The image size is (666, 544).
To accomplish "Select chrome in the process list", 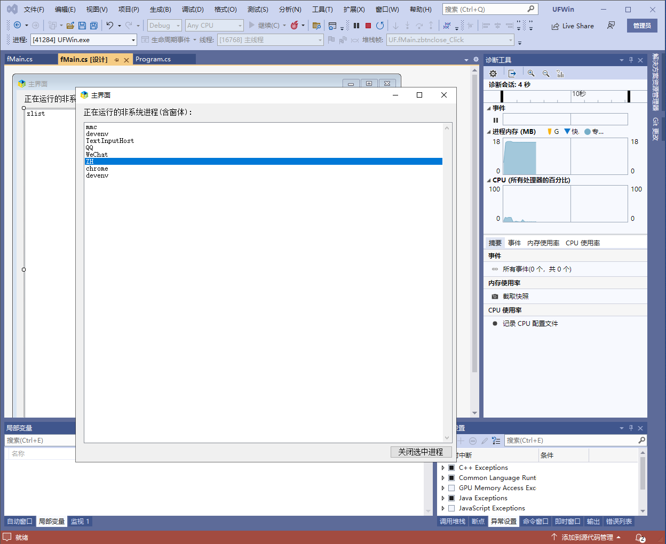I will (x=264, y=169).
